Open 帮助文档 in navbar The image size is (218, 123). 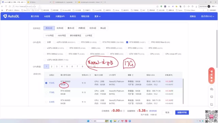tap(85, 16)
